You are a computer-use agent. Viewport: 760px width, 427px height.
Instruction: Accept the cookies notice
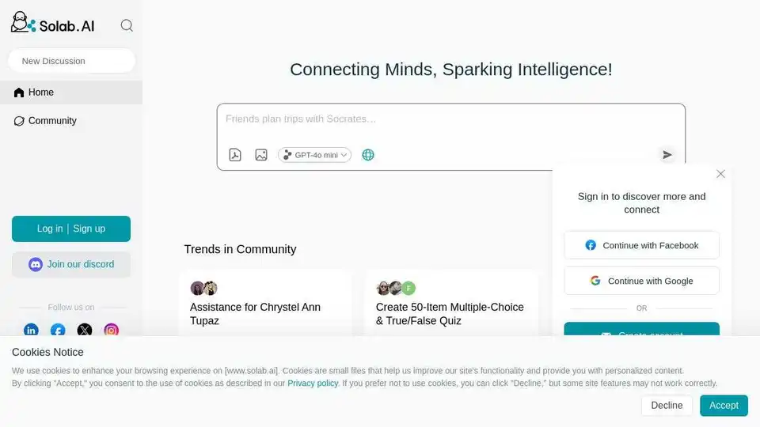click(x=724, y=405)
